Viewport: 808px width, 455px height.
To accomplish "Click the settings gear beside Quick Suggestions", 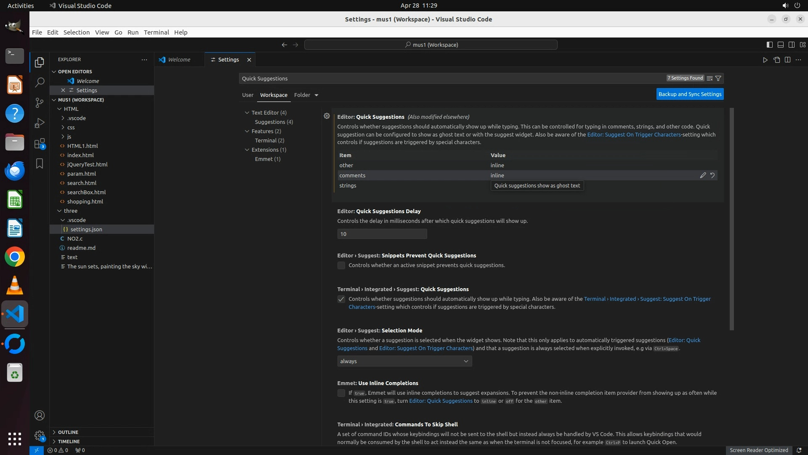I will 327,116.
